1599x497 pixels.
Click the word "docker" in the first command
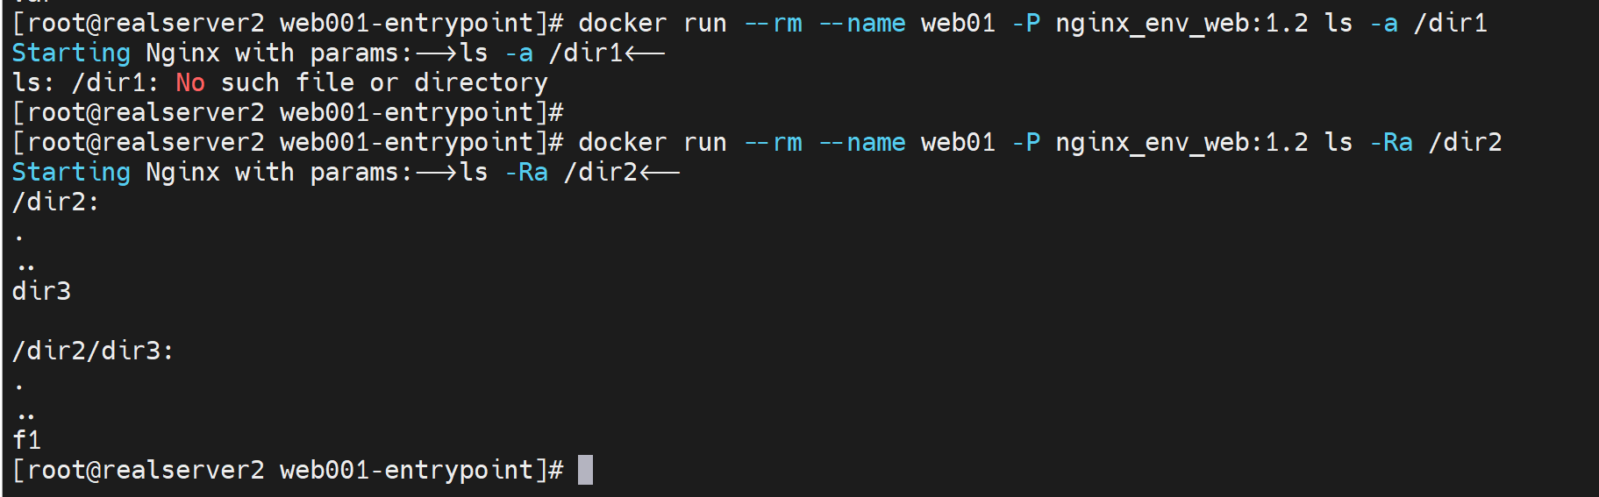pos(623,24)
